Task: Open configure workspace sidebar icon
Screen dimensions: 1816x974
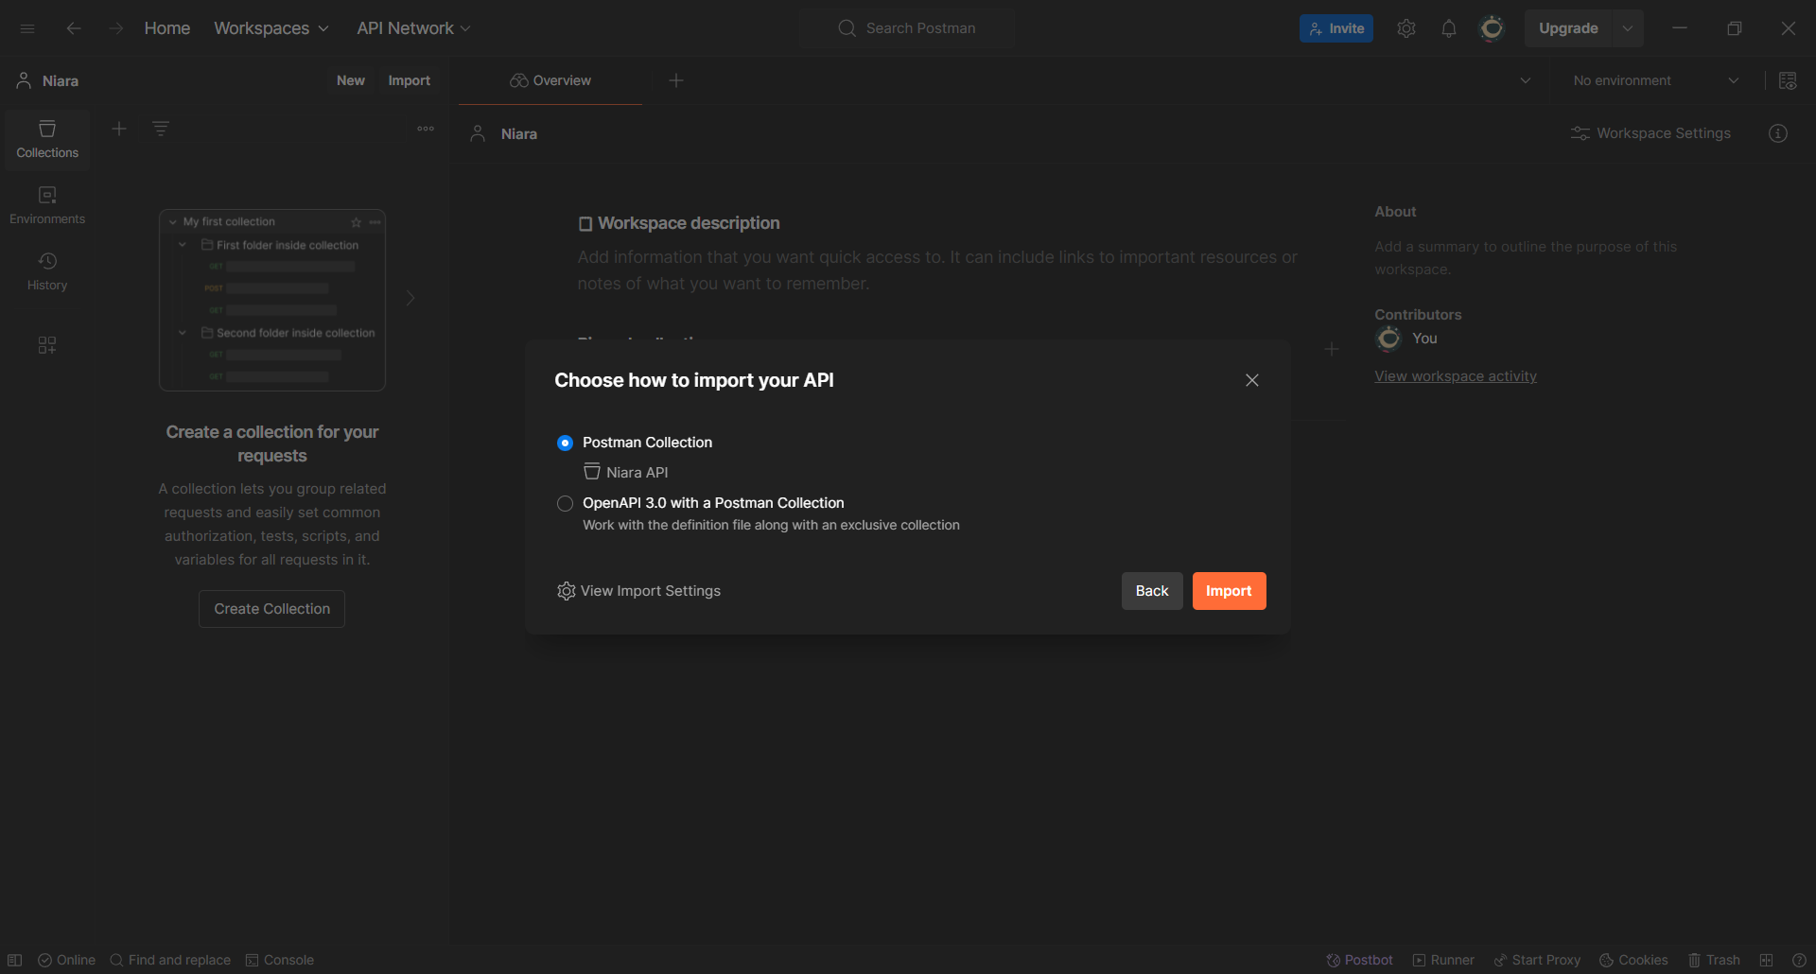Action: coord(47,345)
